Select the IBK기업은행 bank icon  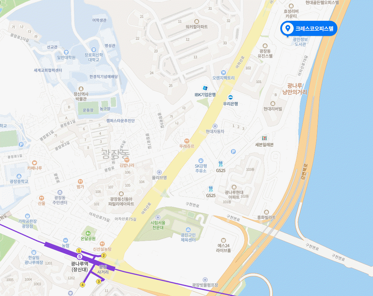point(205,88)
